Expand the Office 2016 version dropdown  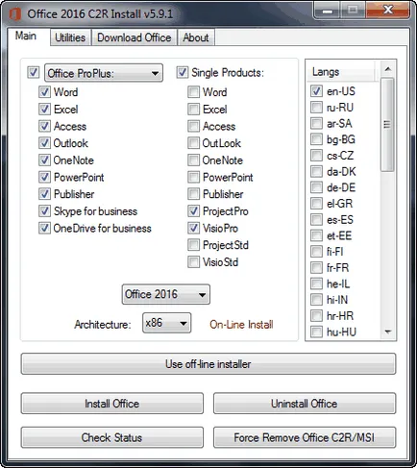[x=166, y=294]
